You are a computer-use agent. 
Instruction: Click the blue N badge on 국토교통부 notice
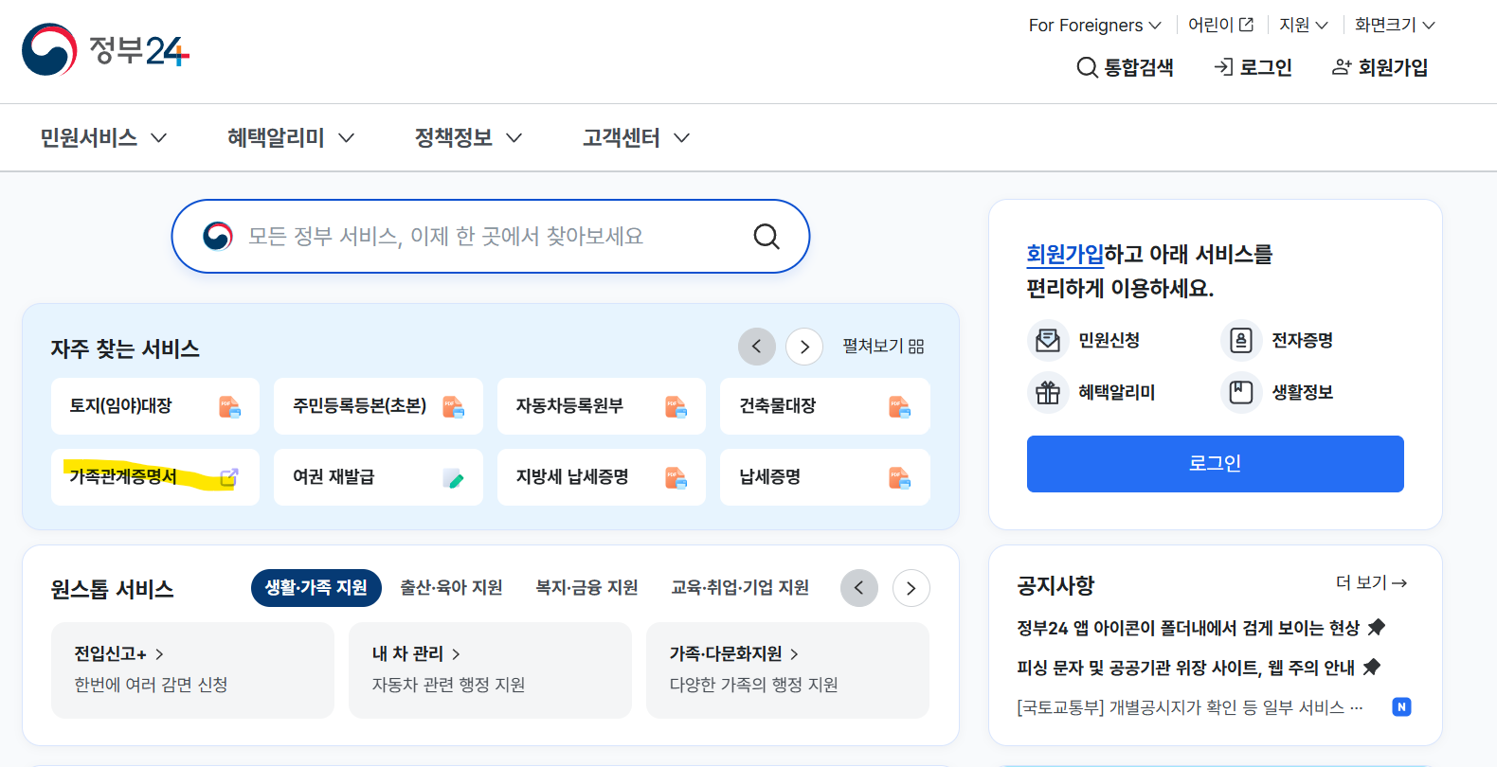point(1401,706)
